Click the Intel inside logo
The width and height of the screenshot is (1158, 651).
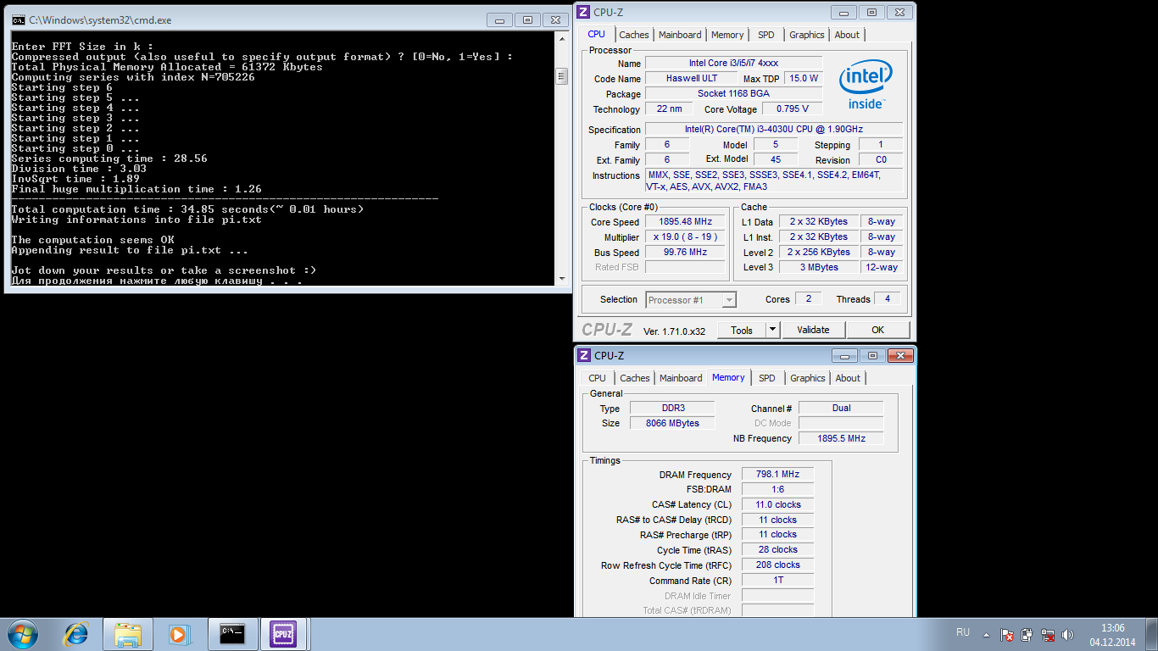[866, 86]
